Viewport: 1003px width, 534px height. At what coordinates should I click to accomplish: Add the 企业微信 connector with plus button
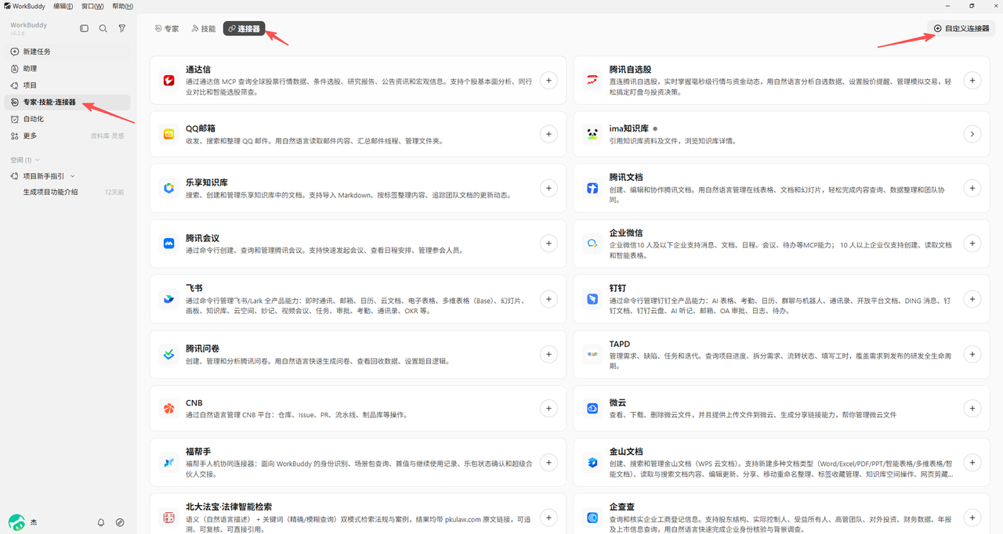972,244
